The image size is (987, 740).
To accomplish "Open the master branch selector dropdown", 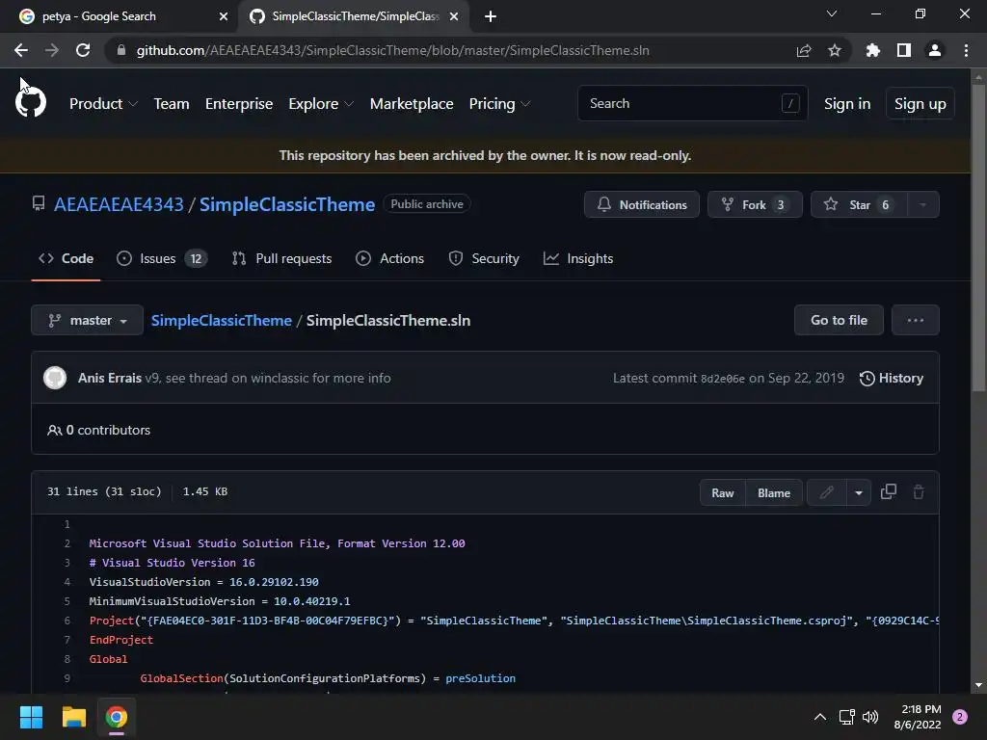I will pyautogui.click(x=88, y=320).
